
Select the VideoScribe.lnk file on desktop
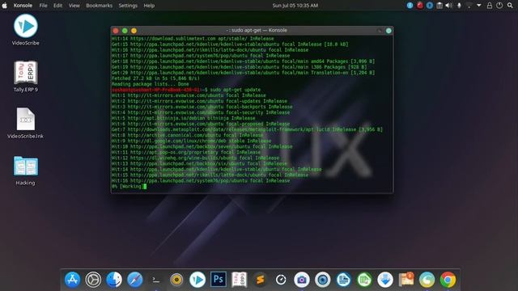(25, 123)
